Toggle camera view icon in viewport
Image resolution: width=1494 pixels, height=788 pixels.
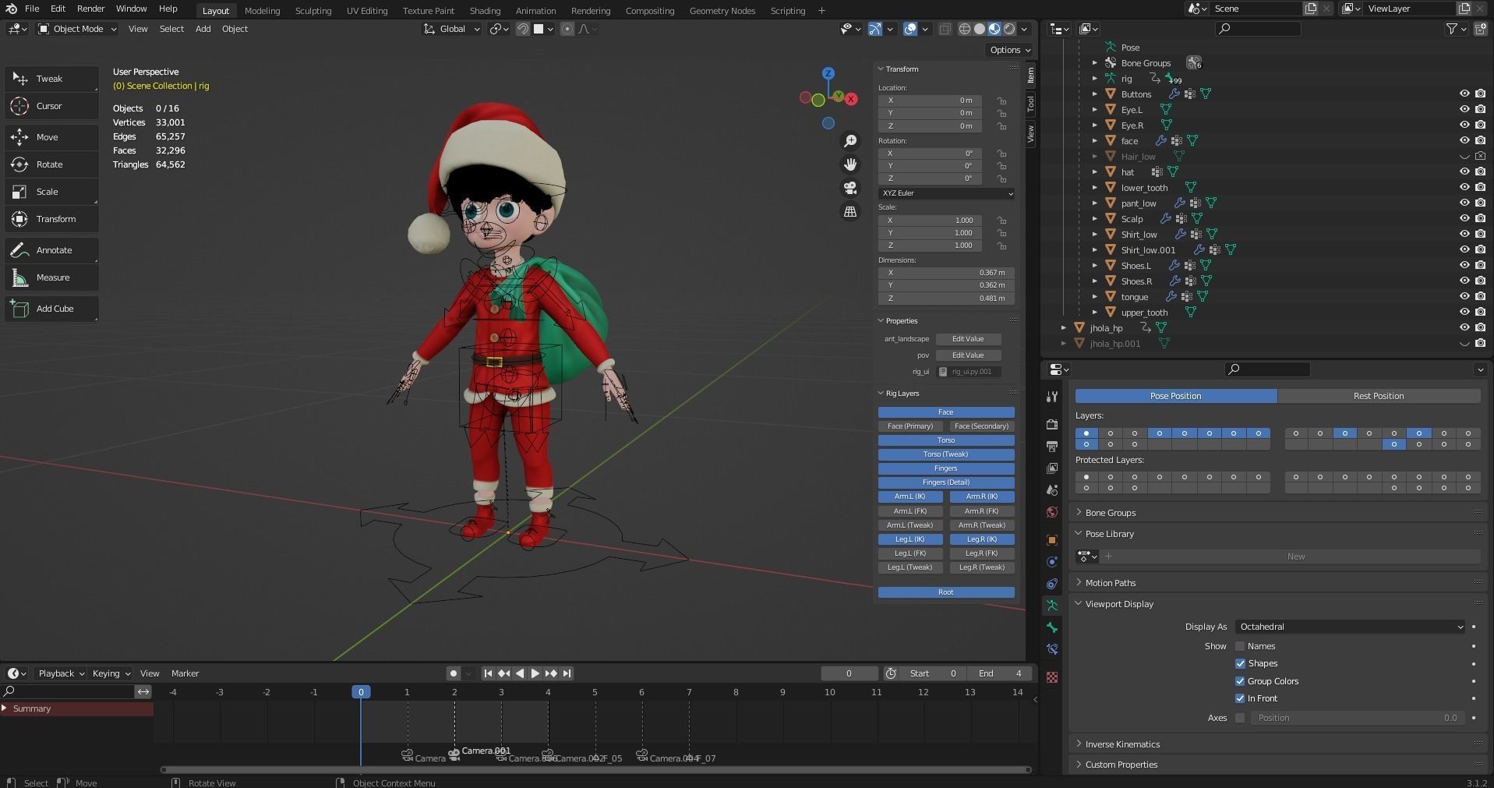pyautogui.click(x=850, y=188)
